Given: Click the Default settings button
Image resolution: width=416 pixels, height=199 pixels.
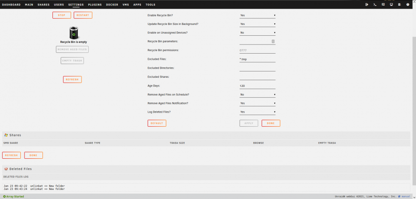Looking at the screenshot, I should pyautogui.click(x=157, y=123).
